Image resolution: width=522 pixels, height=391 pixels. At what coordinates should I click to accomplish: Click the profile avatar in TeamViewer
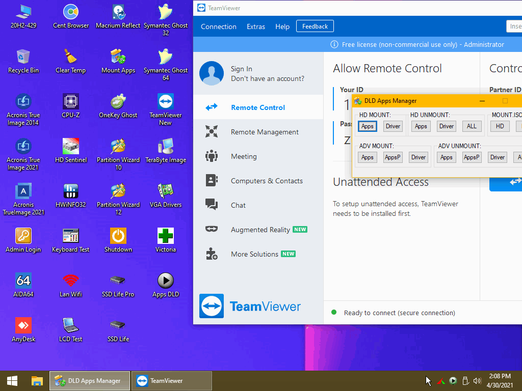pyautogui.click(x=212, y=73)
